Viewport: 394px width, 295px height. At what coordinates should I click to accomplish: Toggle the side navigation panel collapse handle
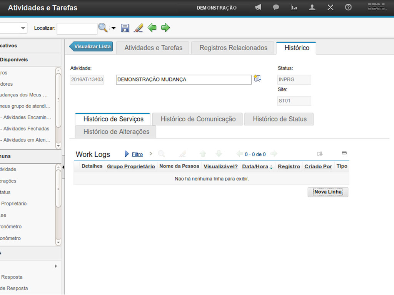pos(63,167)
